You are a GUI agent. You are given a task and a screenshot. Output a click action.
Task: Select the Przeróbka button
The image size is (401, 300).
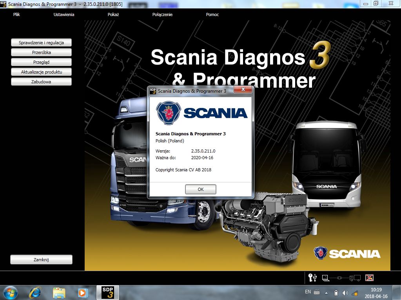click(41, 52)
